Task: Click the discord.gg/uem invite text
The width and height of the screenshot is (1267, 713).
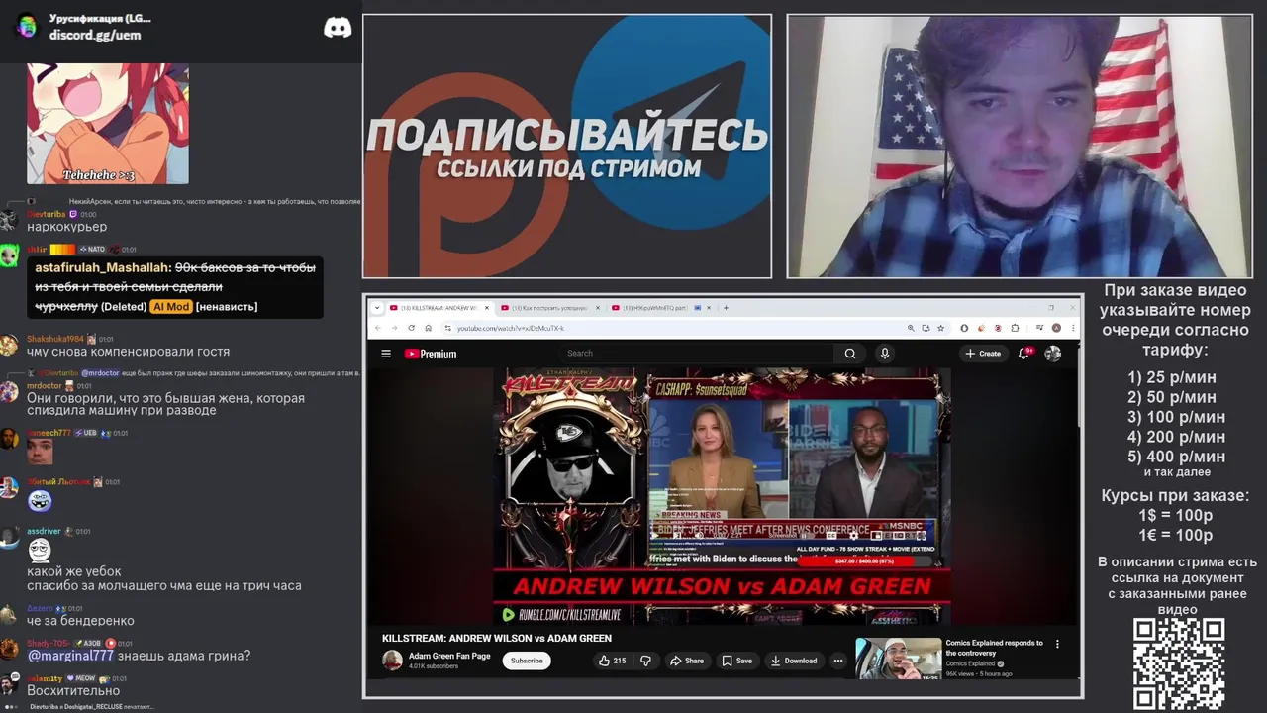Action: tap(95, 35)
